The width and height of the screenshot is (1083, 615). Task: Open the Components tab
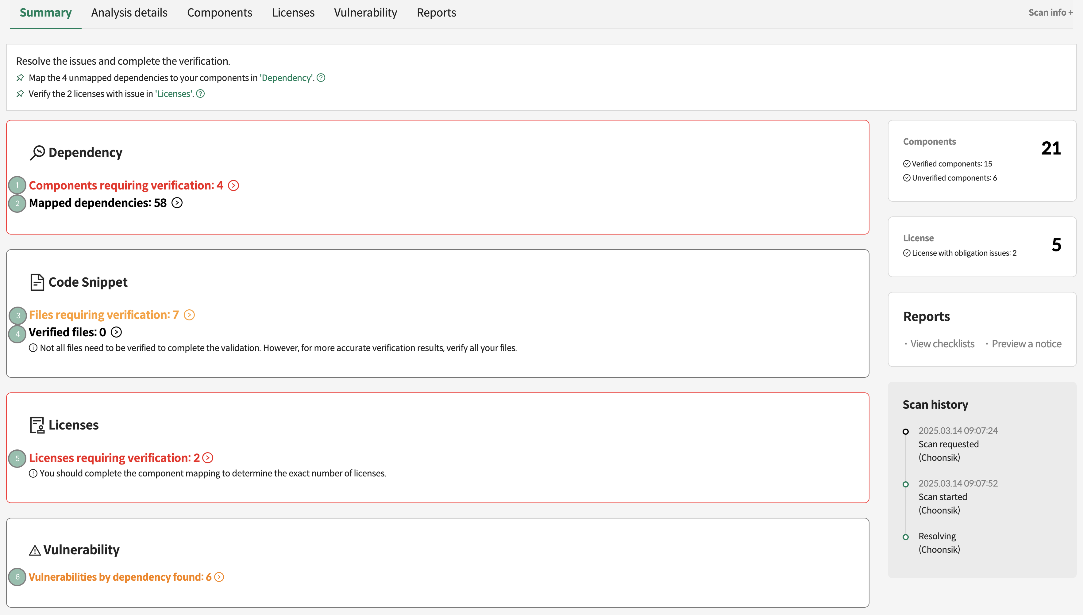click(x=219, y=13)
